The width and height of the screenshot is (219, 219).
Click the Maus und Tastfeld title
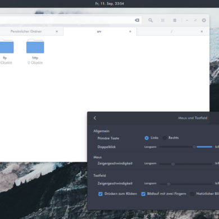[x=193, y=118]
